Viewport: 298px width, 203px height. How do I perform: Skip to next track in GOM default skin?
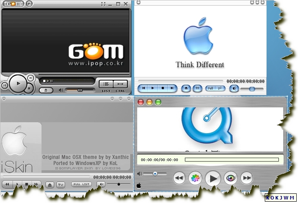31,78
